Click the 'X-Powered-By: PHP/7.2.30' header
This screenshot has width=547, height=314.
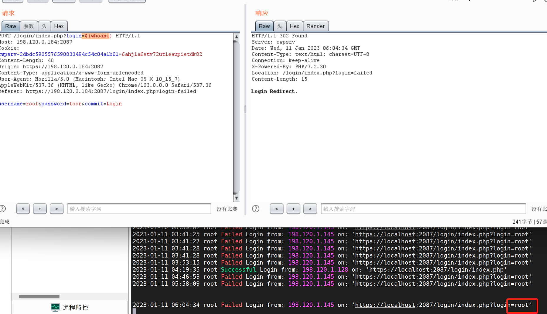click(x=289, y=67)
